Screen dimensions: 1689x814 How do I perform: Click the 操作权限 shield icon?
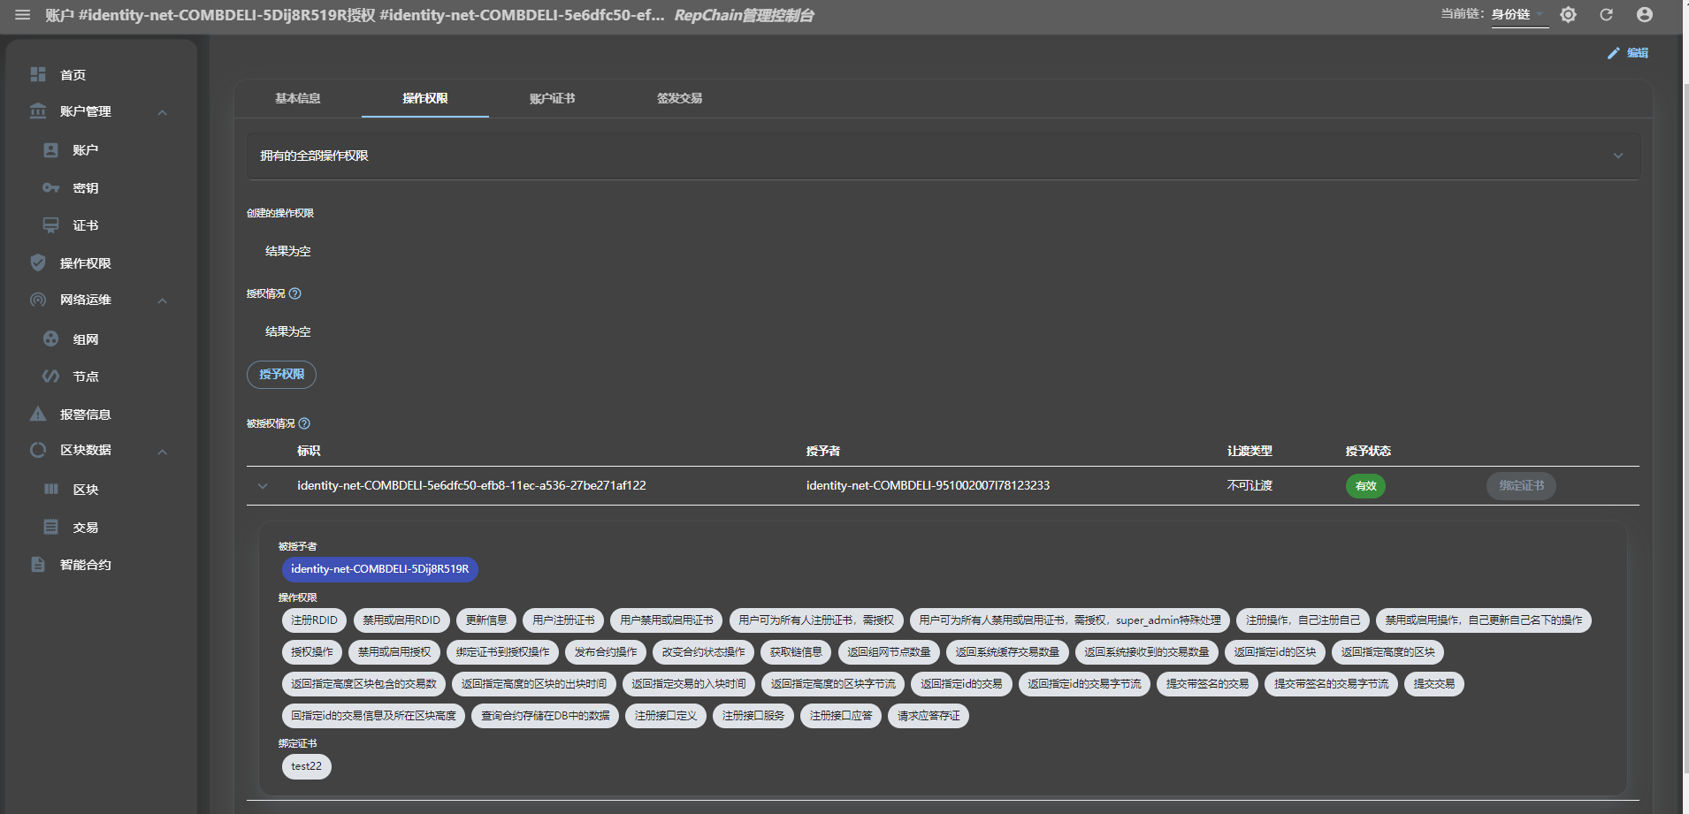click(38, 262)
